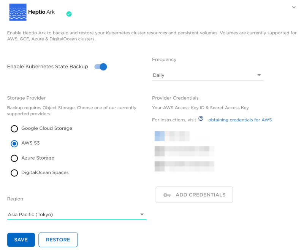Click the 'For instructions, visit' text
Image resolution: width=304 pixels, height=252 pixels.
174,120
